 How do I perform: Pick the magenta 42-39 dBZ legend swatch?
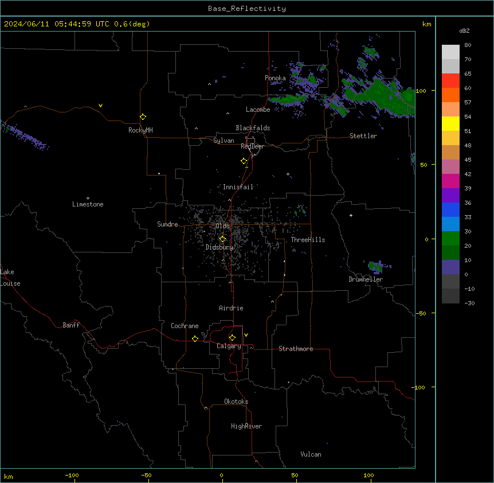click(450, 181)
